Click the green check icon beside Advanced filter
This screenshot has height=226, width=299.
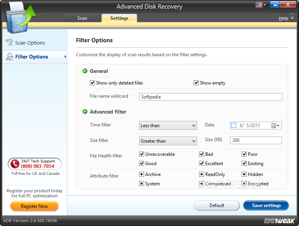85,112
